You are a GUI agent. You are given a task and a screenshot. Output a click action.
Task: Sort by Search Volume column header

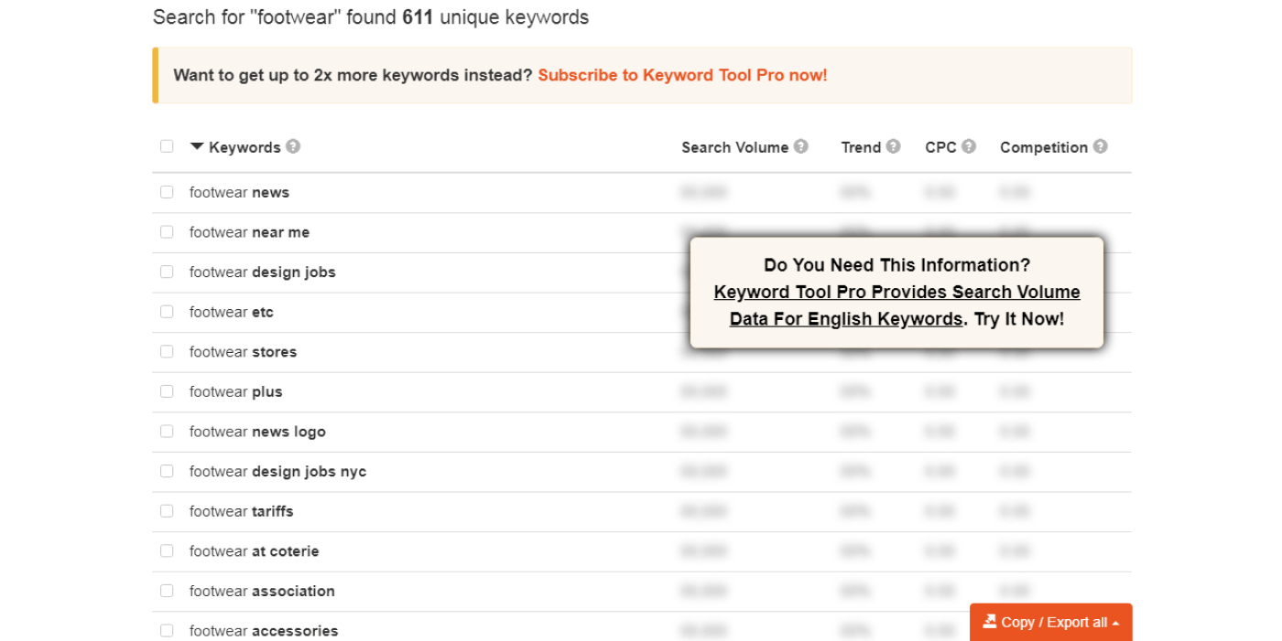pyautogui.click(x=734, y=147)
